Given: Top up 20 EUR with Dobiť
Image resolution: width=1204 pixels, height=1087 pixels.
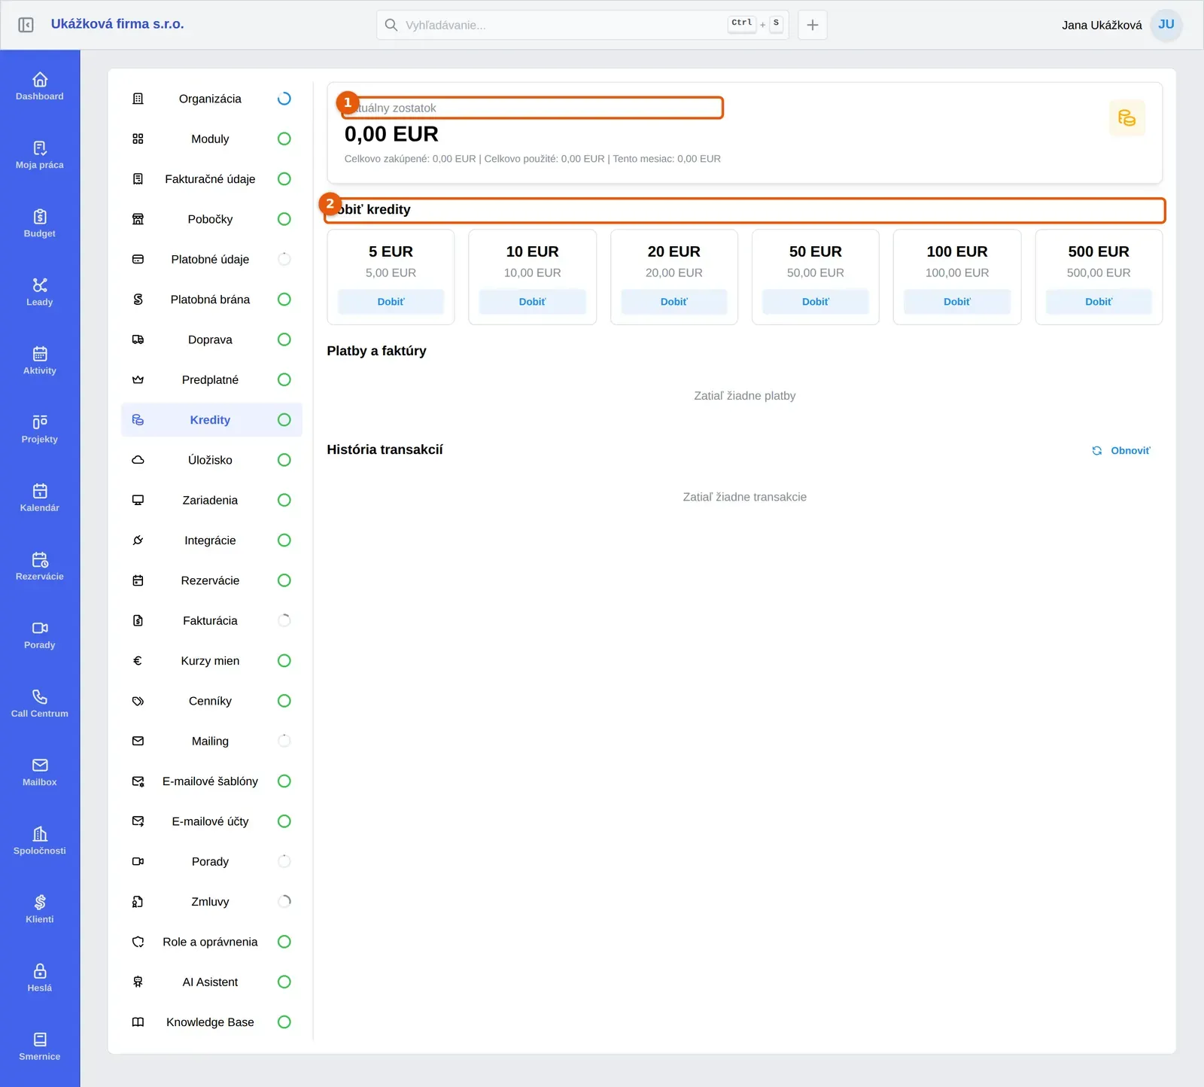Looking at the screenshot, I should tap(673, 301).
